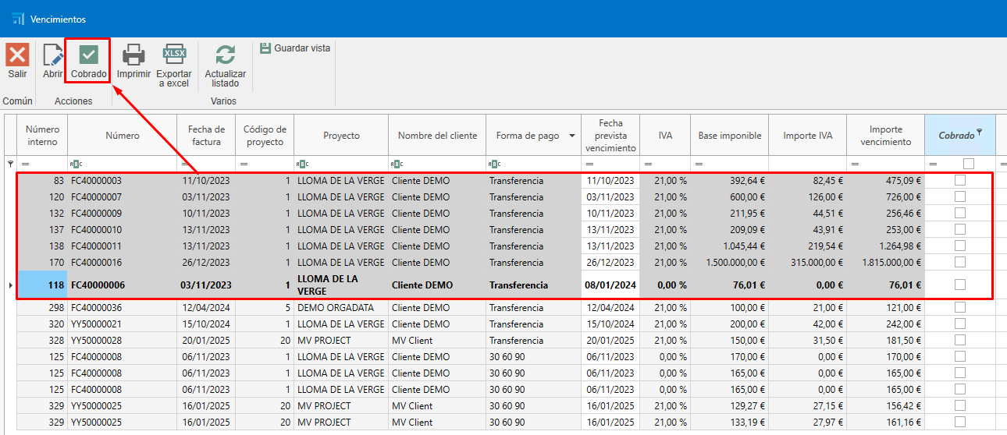The height and width of the screenshot is (435, 1007).
Task: Print the list with Imprimir icon
Action: pos(133,55)
